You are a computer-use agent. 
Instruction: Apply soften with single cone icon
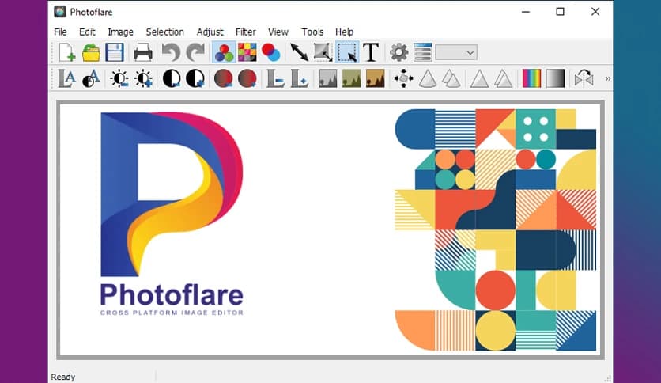pos(428,78)
